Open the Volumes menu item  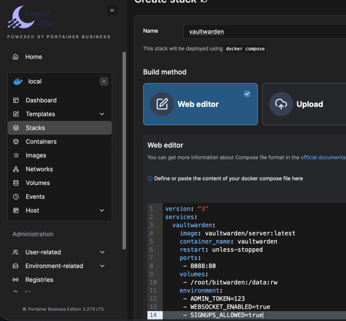(x=60, y=183)
